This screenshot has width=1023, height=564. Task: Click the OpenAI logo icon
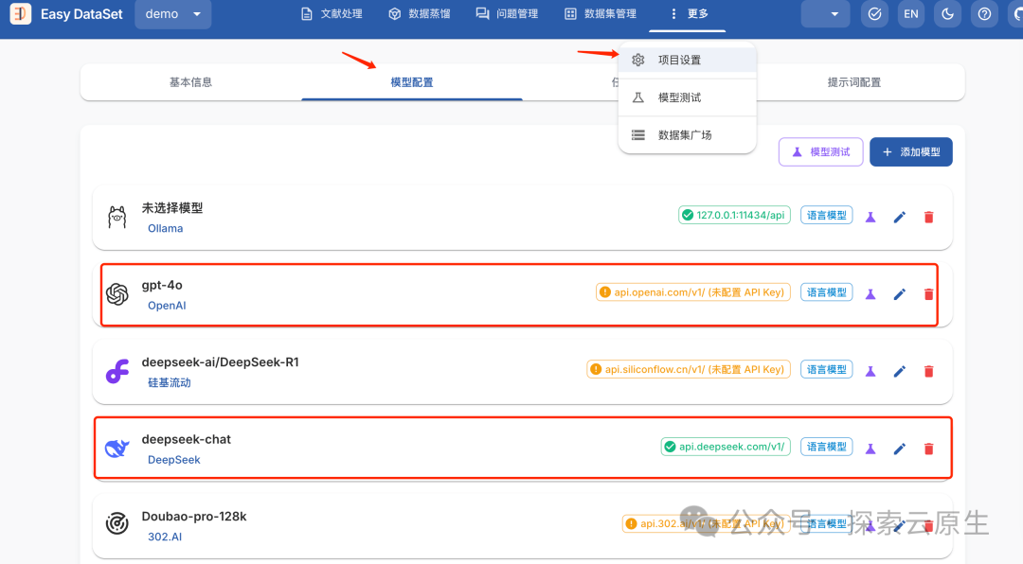coord(117,294)
